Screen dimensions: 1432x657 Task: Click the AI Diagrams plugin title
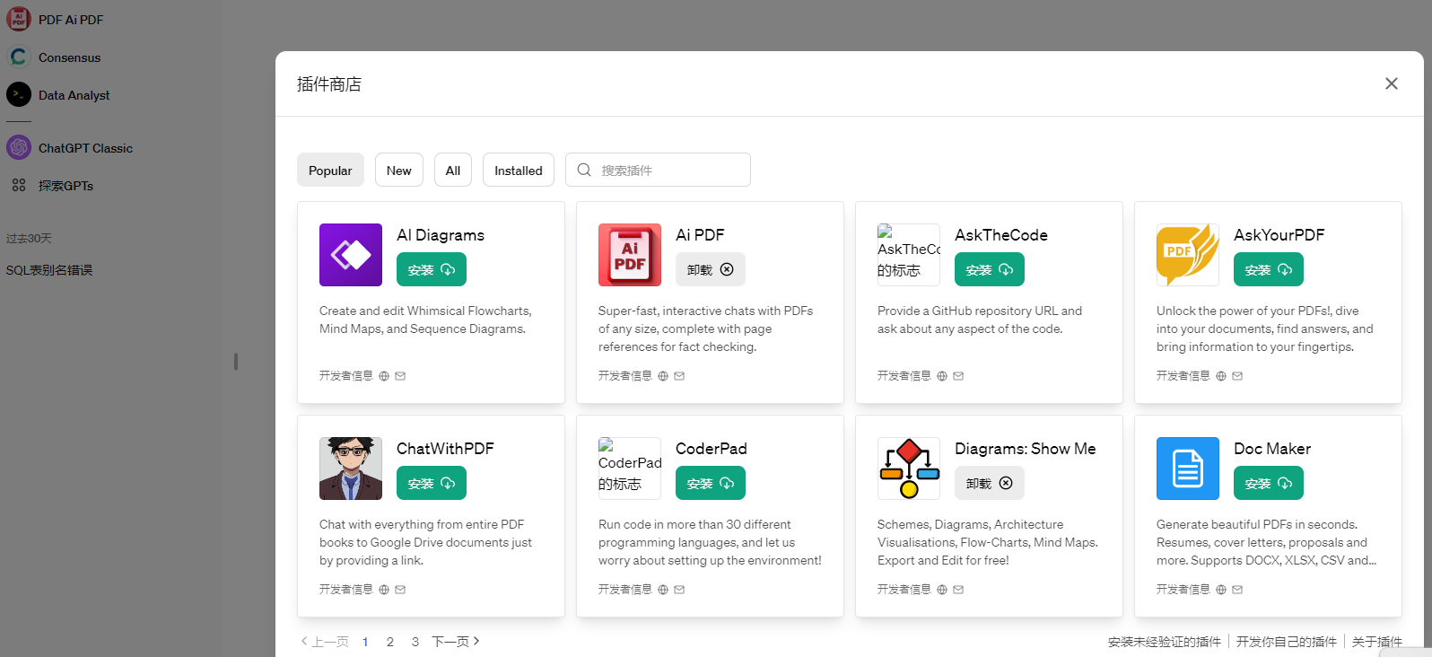(x=441, y=235)
